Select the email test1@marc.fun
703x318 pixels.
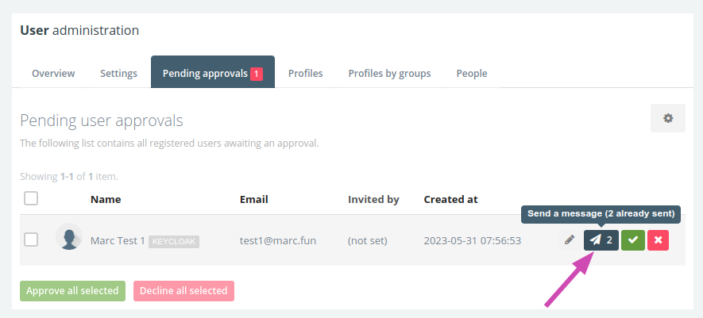click(x=278, y=241)
